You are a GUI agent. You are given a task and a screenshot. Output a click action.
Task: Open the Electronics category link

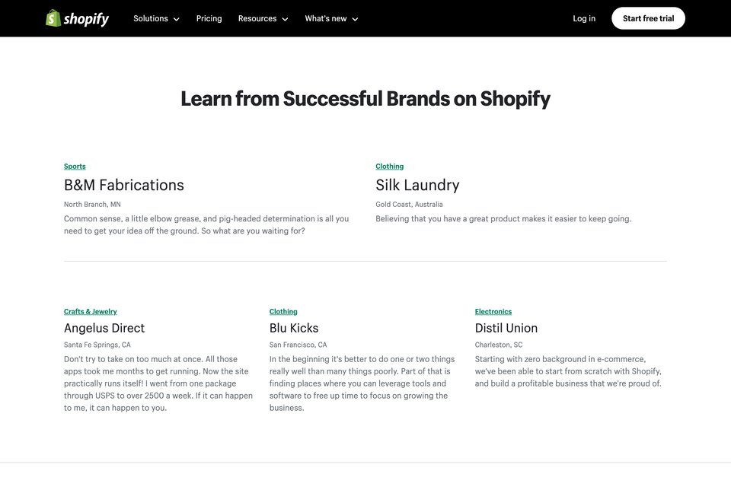[493, 312]
